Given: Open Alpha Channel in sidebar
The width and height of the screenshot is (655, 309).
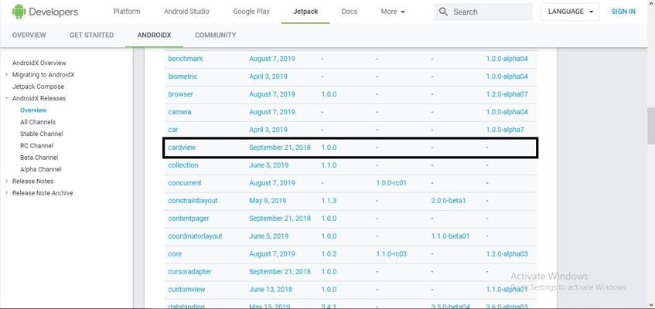Looking at the screenshot, I should (40, 169).
